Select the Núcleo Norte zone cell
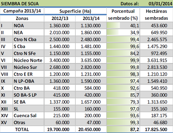 28,60
